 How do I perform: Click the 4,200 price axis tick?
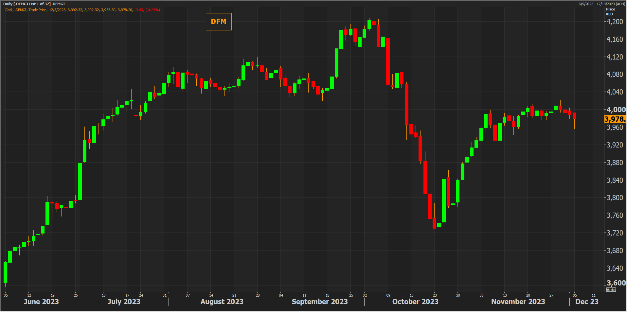pos(615,22)
